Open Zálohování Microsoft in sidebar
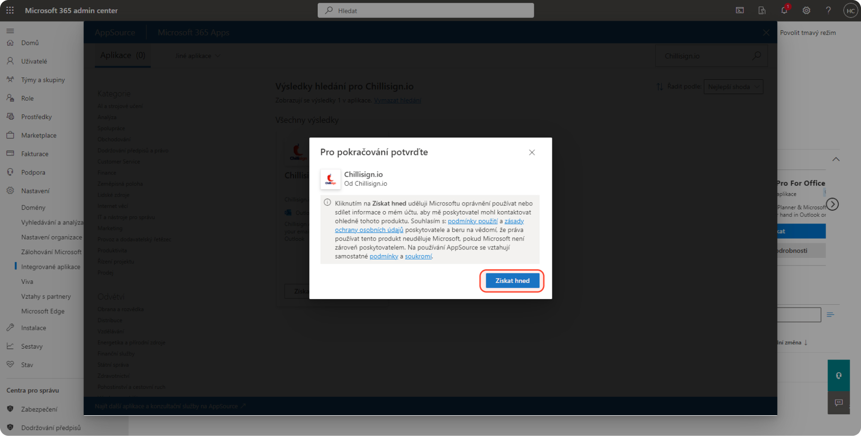Viewport: 861px width, 436px height. (x=51, y=252)
